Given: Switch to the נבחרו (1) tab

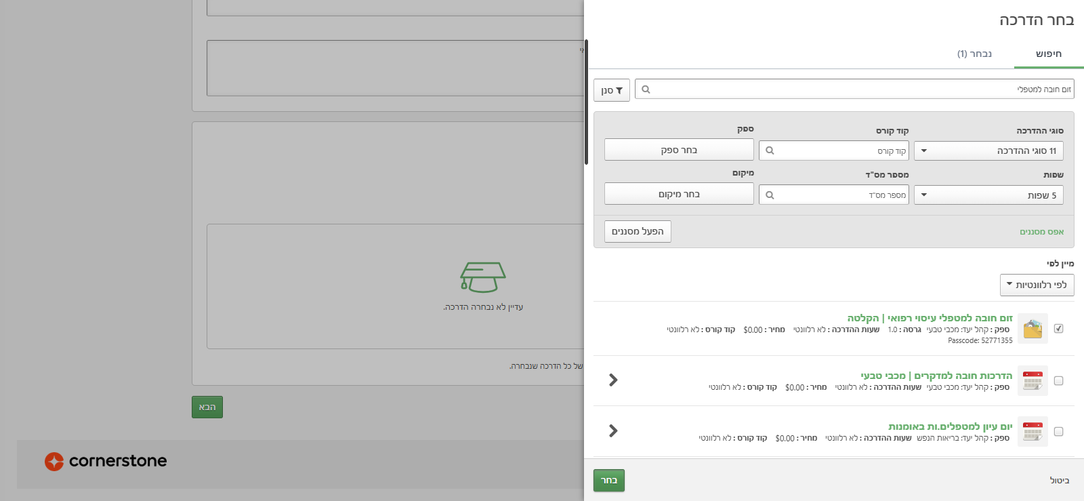Looking at the screenshot, I should click(x=974, y=54).
